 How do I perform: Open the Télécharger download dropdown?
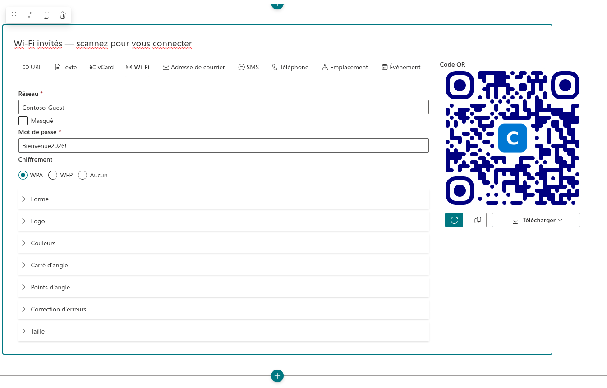coord(536,220)
